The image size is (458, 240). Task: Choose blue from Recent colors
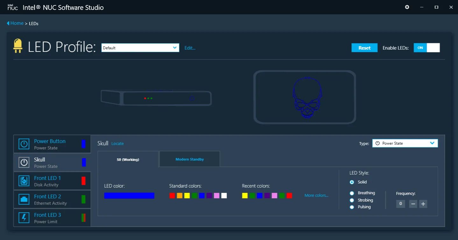[260, 195]
